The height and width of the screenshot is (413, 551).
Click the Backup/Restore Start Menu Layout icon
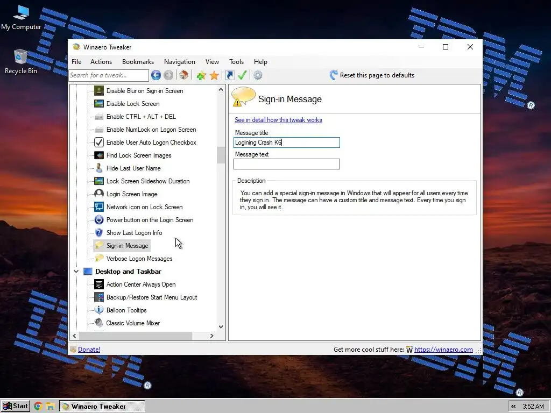click(x=99, y=297)
